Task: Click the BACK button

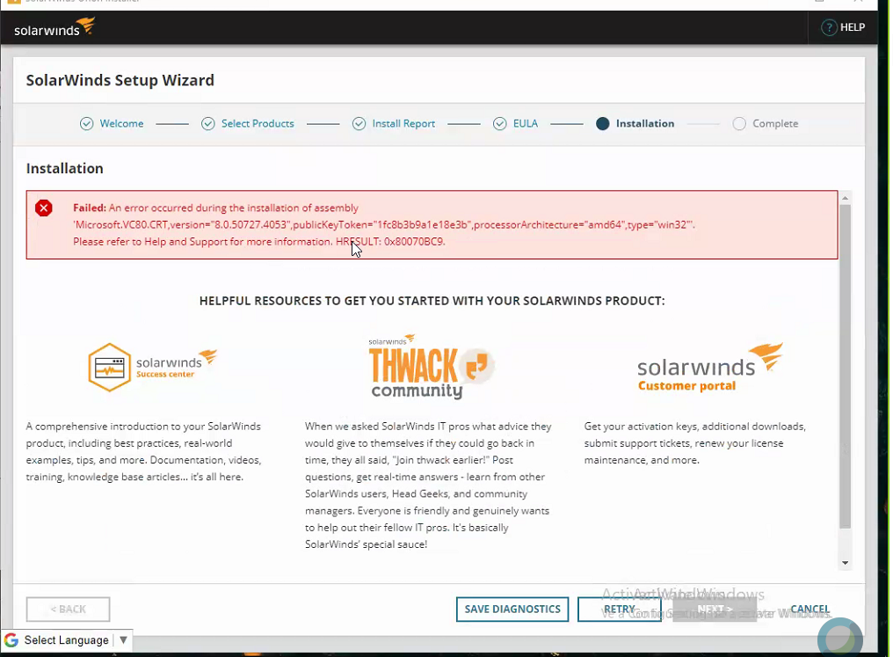Action: pos(68,610)
